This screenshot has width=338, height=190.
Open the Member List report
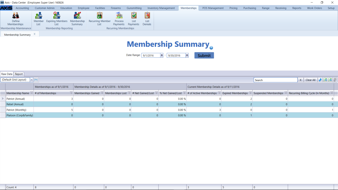click(x=39, y=19)
